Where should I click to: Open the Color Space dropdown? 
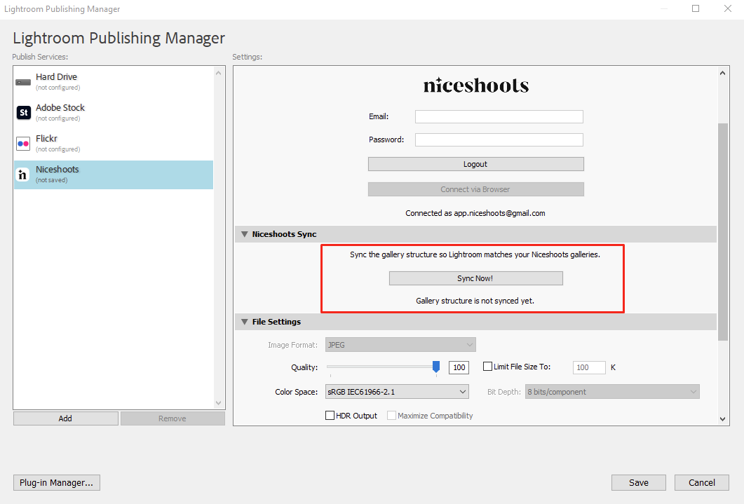pos(397,392)
